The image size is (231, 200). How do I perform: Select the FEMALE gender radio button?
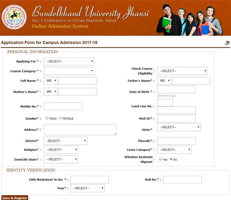(x=60, y=118)
